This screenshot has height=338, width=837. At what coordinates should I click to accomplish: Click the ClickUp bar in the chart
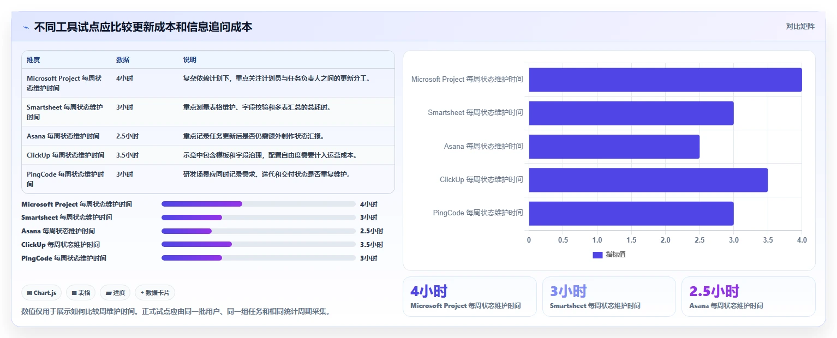(648, 180)
